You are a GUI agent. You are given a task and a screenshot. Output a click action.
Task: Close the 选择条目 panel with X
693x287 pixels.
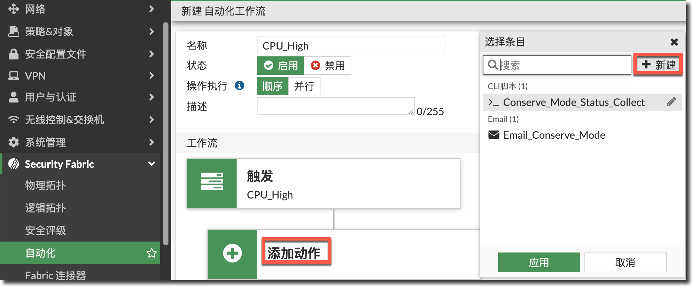click(674, 42)
